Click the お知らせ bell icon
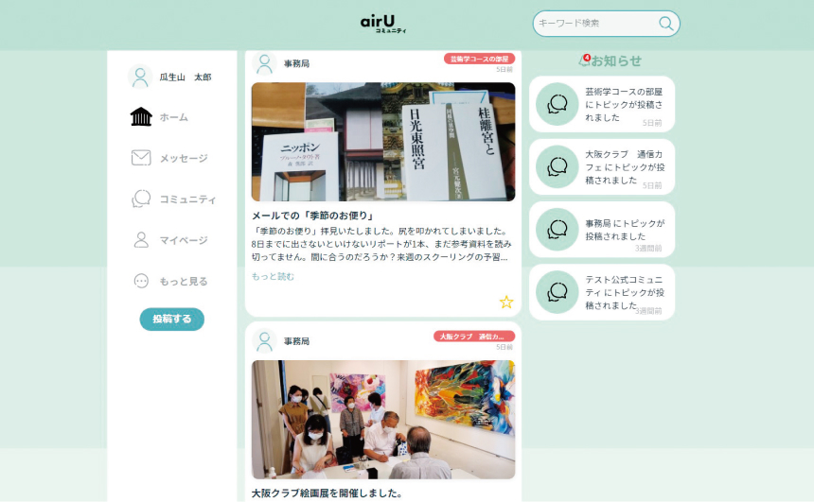This screenshot has width=814, height=502. point(584,61)
